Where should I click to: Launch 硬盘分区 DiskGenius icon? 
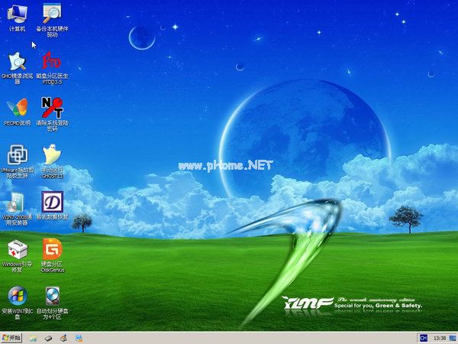click(x=52, y=250)
